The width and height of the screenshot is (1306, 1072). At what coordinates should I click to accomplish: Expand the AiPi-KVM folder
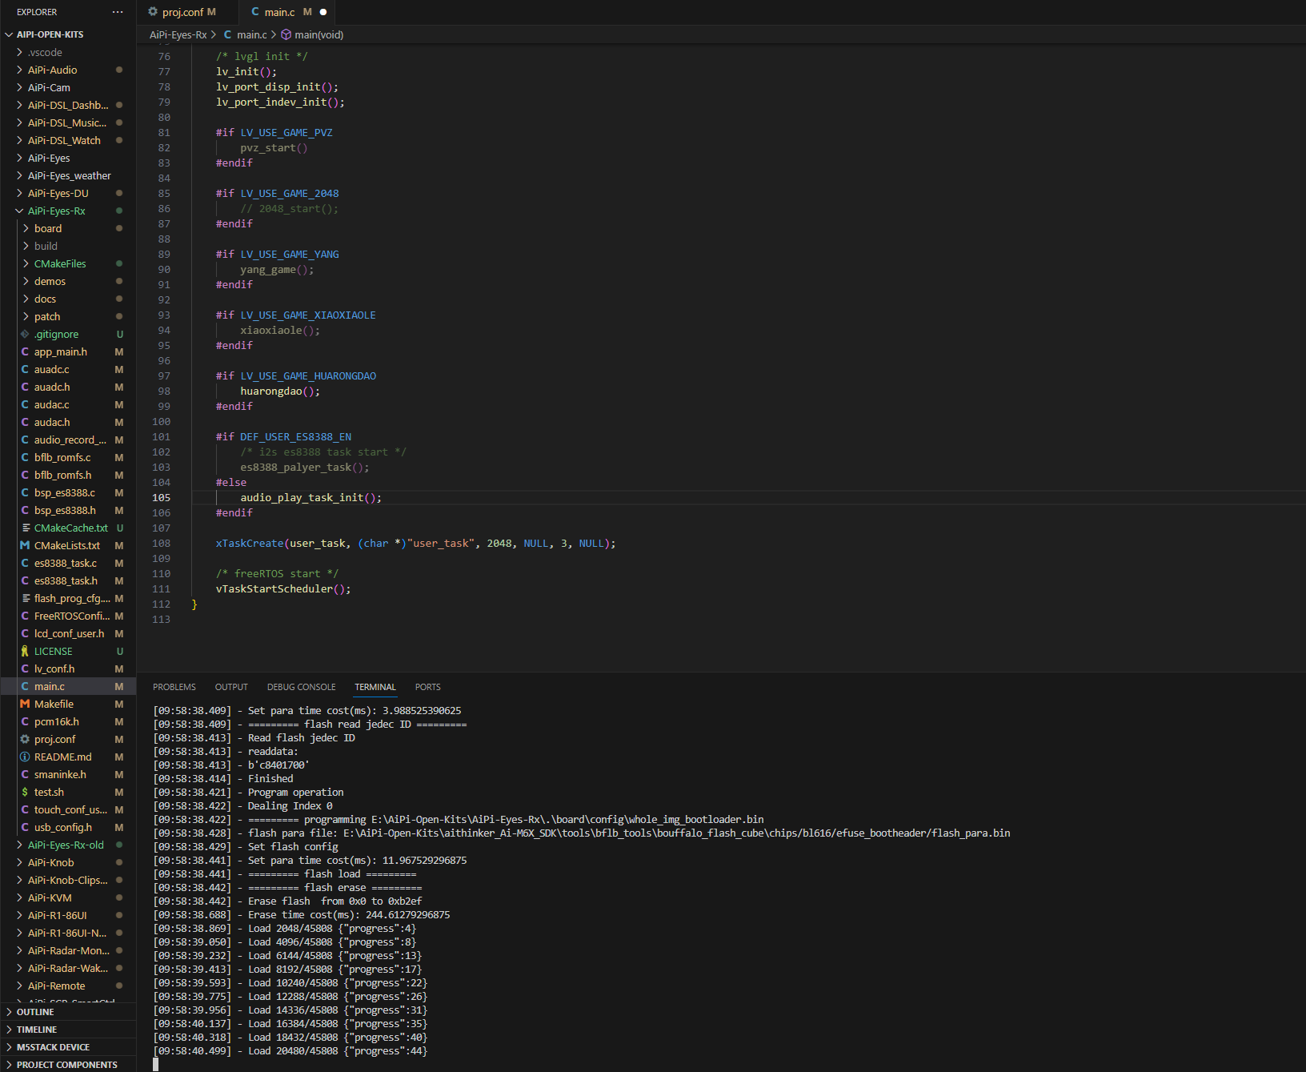19,897
